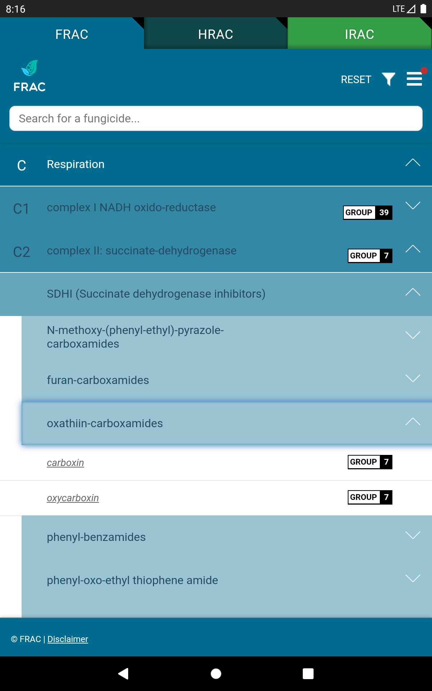Collapse the Respiration C section
432x691 pixels.
tap(216, 164)
